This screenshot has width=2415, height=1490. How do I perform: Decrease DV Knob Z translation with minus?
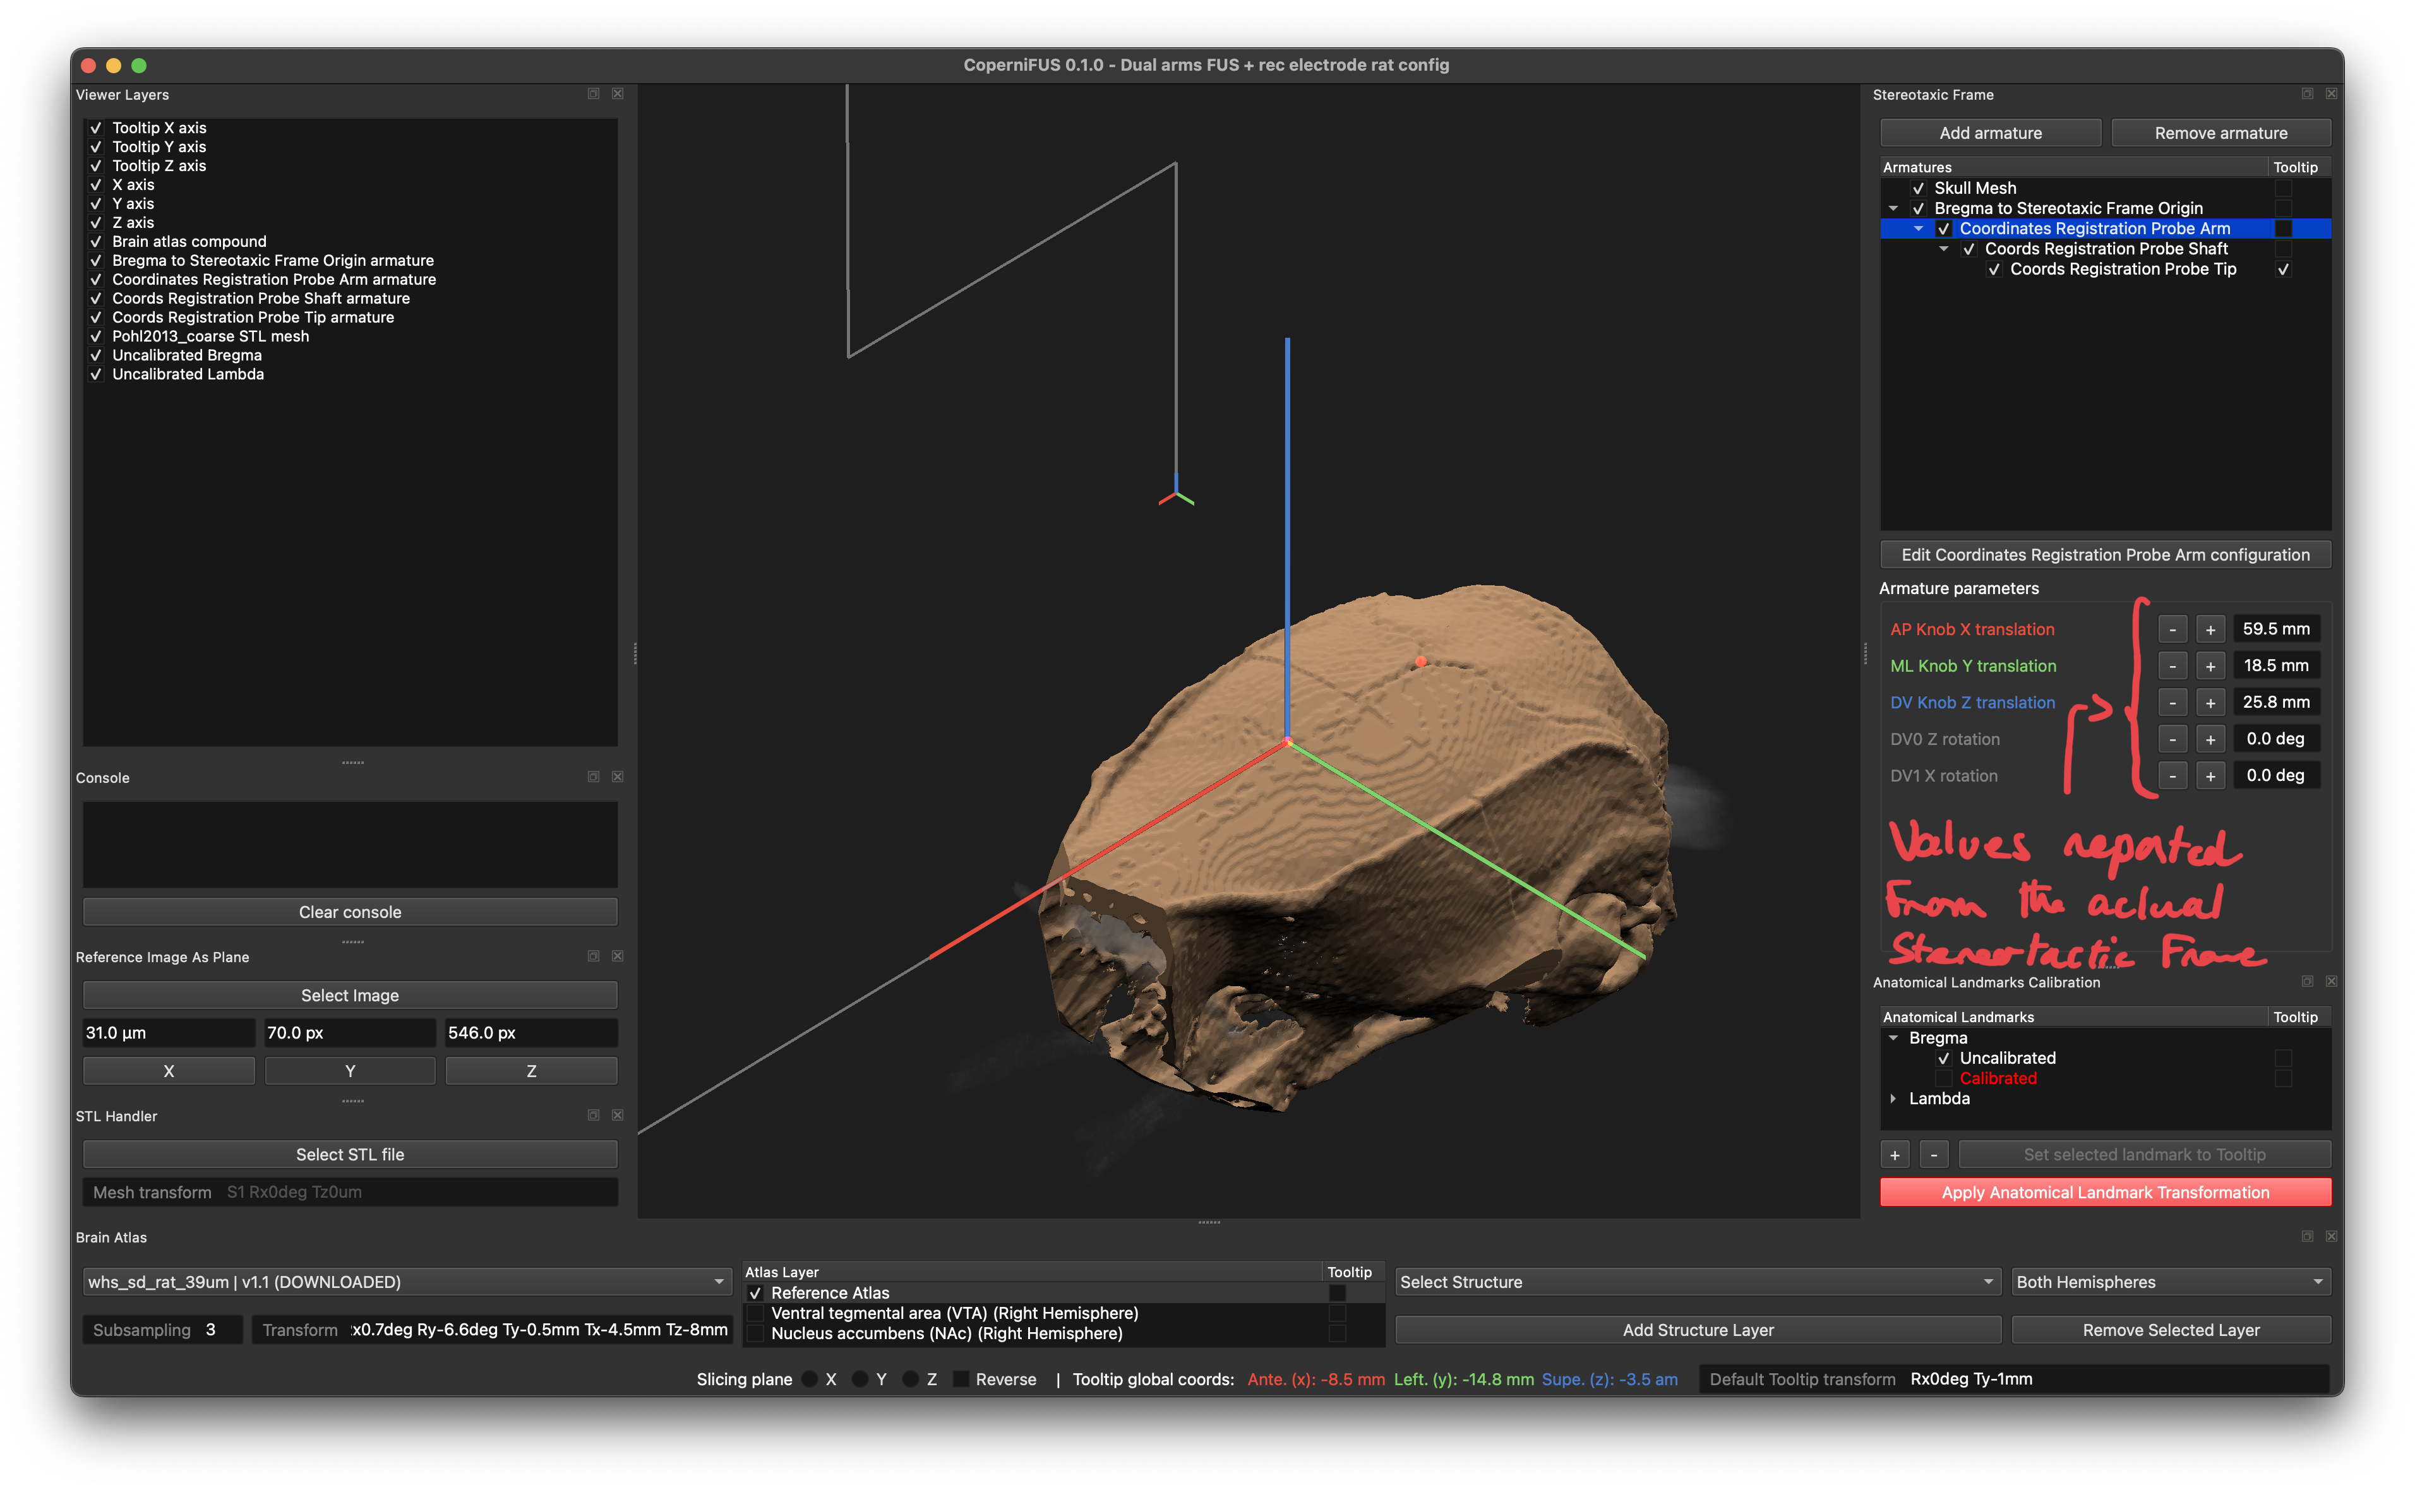coord(2172,703)
